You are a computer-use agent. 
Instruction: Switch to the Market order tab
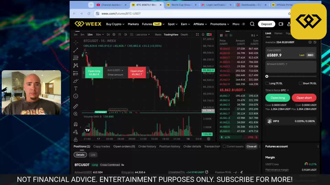tap(278, 33)
